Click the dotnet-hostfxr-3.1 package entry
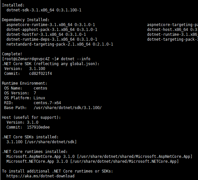The height and width of the screenshot is (180, 198). click(x=46, y=35)
